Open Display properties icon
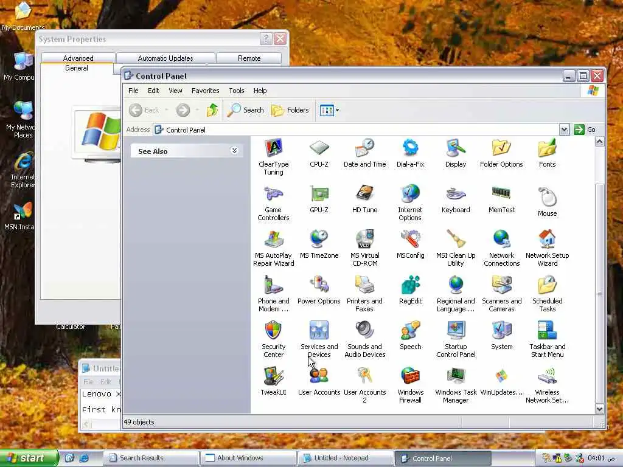The image size is (623, 467). tap(456, 153)
